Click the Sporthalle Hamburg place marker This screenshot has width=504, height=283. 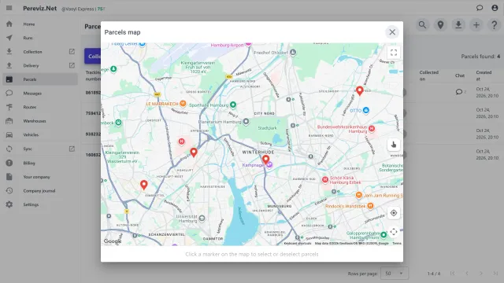coord(233,105)
